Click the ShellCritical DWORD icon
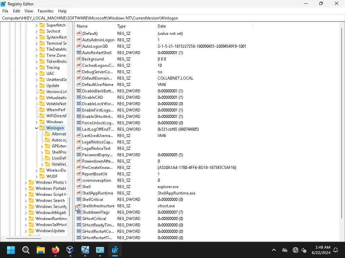The width and height of the screenshot is (345, 258). (x=79, y=199)
